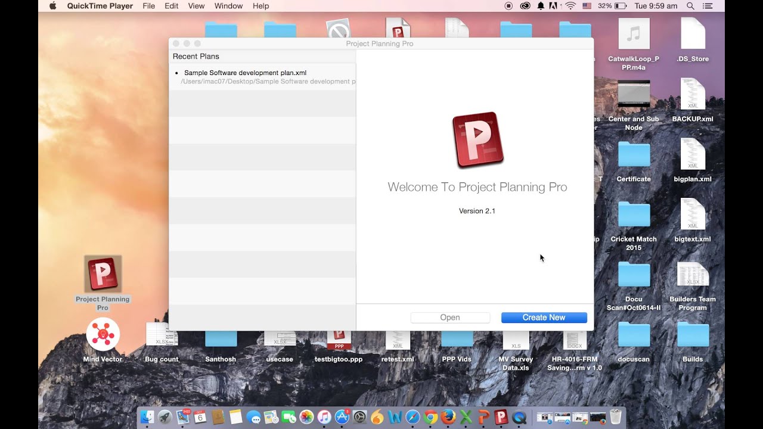Open Firefox in the dock
Viewport: 763px width, 429px height.
(448, 417)
